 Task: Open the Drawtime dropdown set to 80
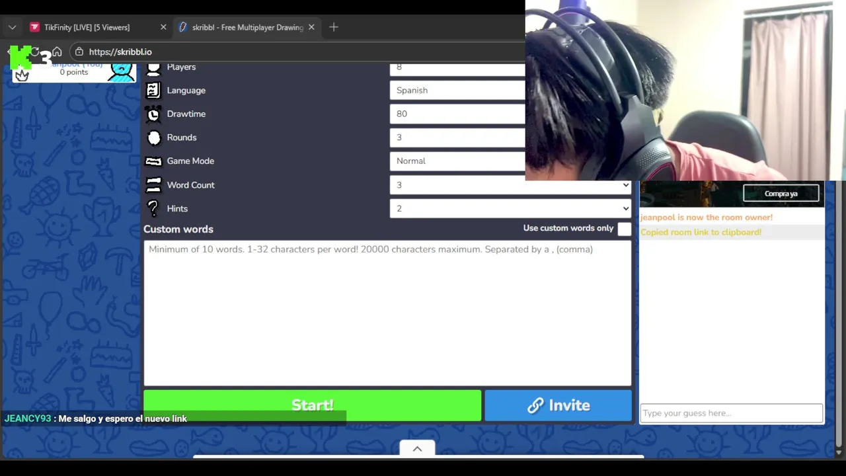(457, 114)
